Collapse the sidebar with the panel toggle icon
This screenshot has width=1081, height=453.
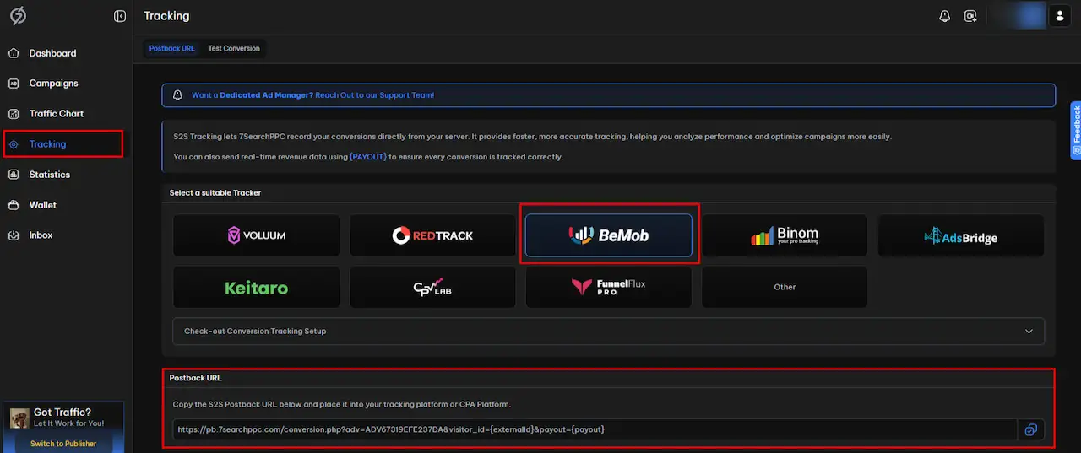pos(120,16)
